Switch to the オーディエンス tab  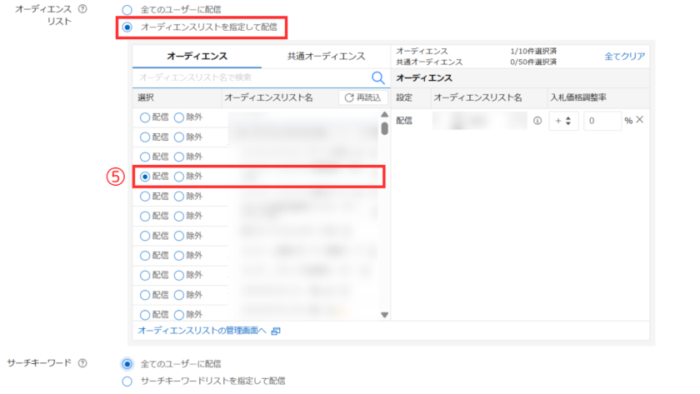pyautogui.click(x=197, y=57)
